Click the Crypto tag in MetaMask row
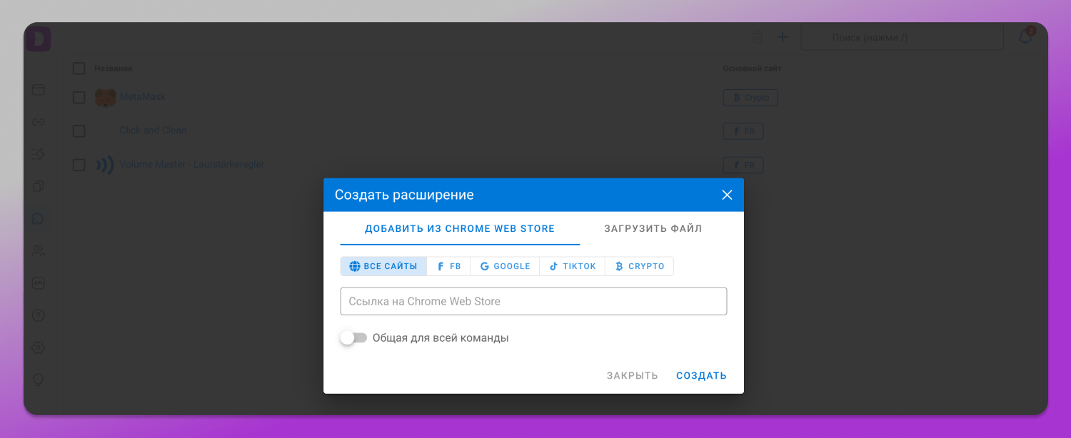 [x=750, y=97]
